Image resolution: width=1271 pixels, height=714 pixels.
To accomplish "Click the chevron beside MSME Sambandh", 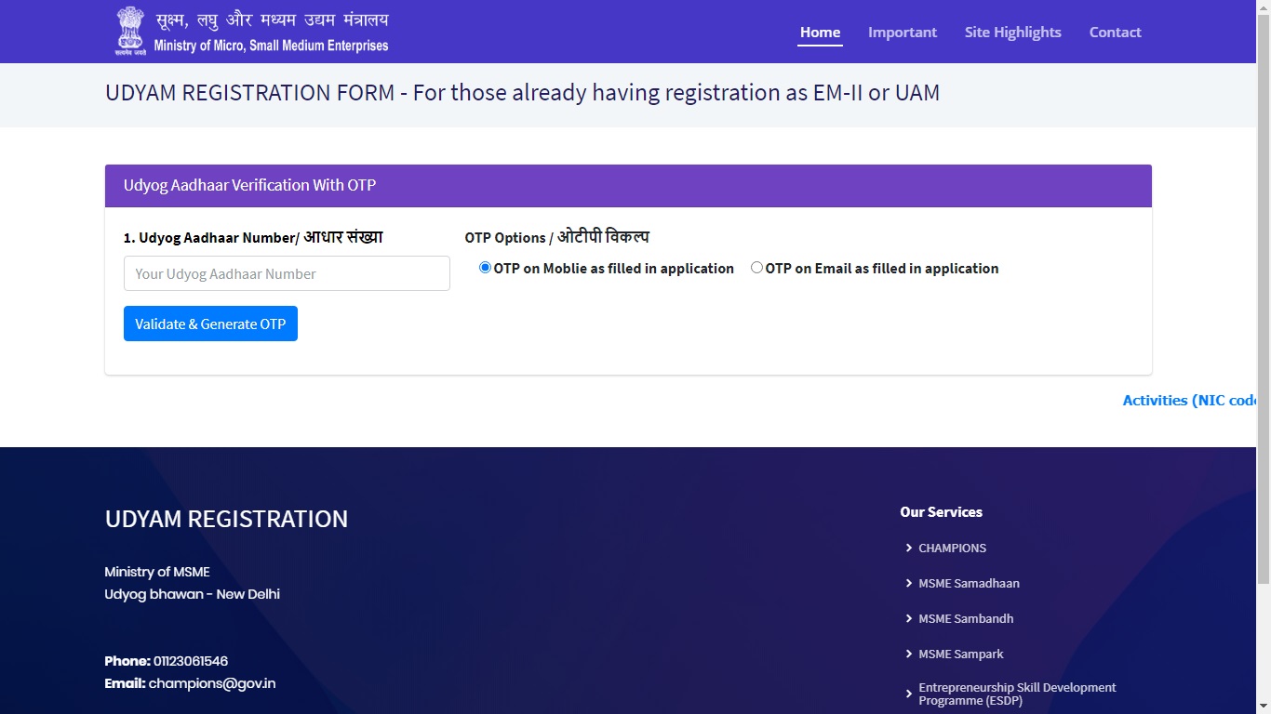I will [x=909, y=618].
